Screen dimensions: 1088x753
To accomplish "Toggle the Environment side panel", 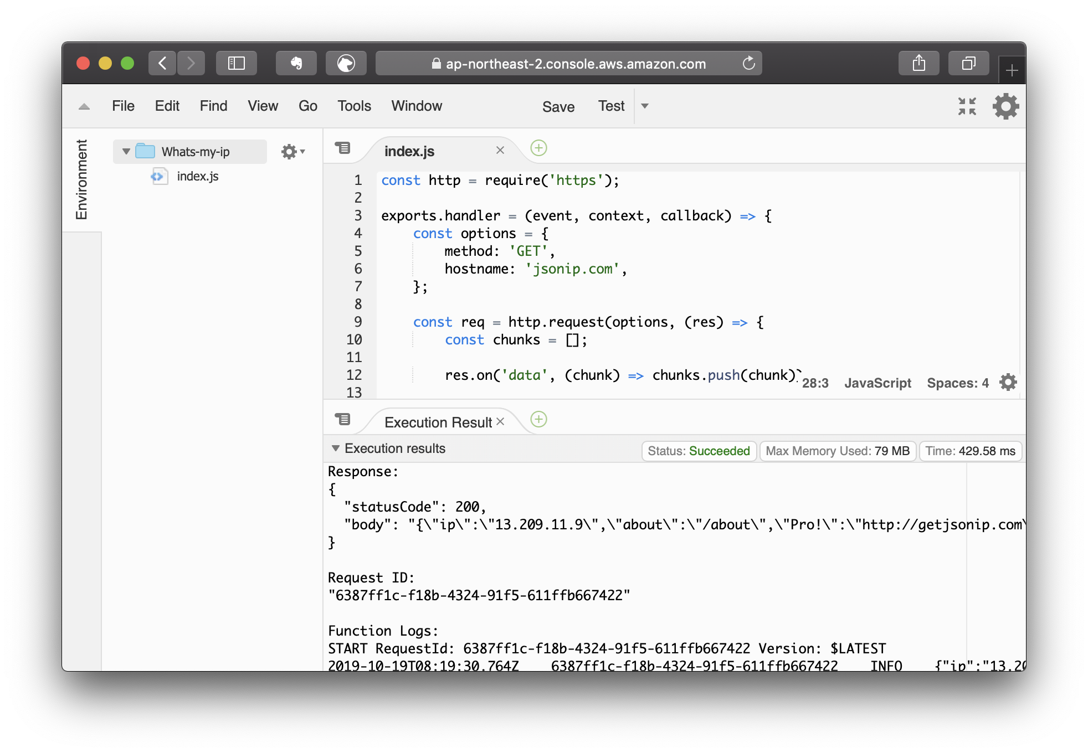I will click(82, 179).
